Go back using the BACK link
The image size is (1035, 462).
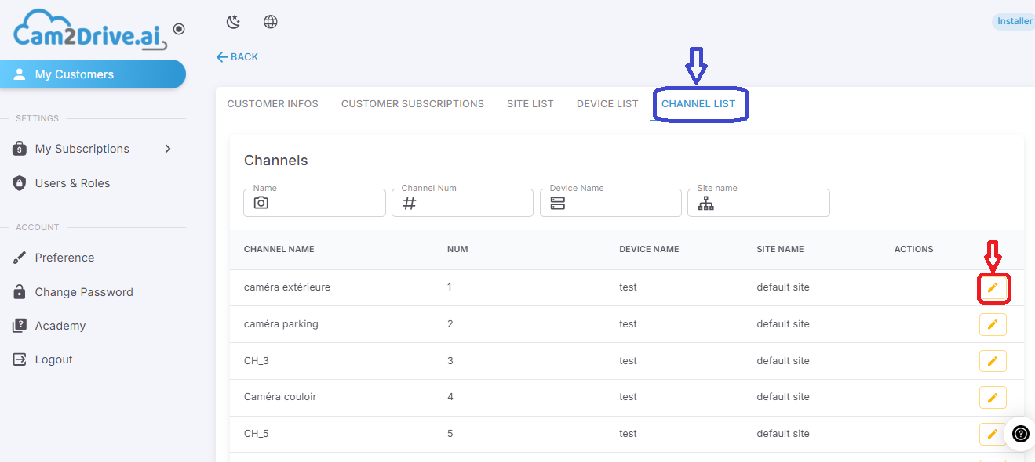237,57
